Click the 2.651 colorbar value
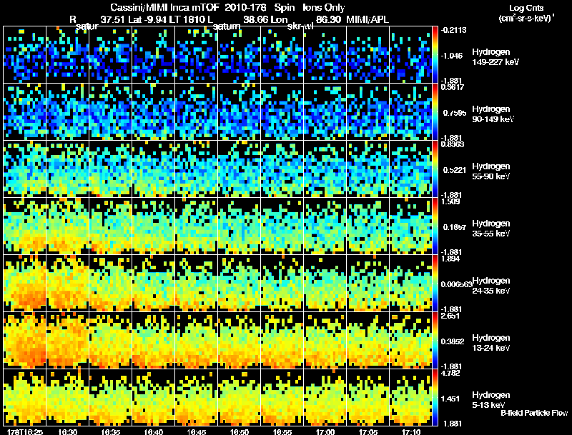The width and height of the screenshot is (572, 435). [450, 316]
